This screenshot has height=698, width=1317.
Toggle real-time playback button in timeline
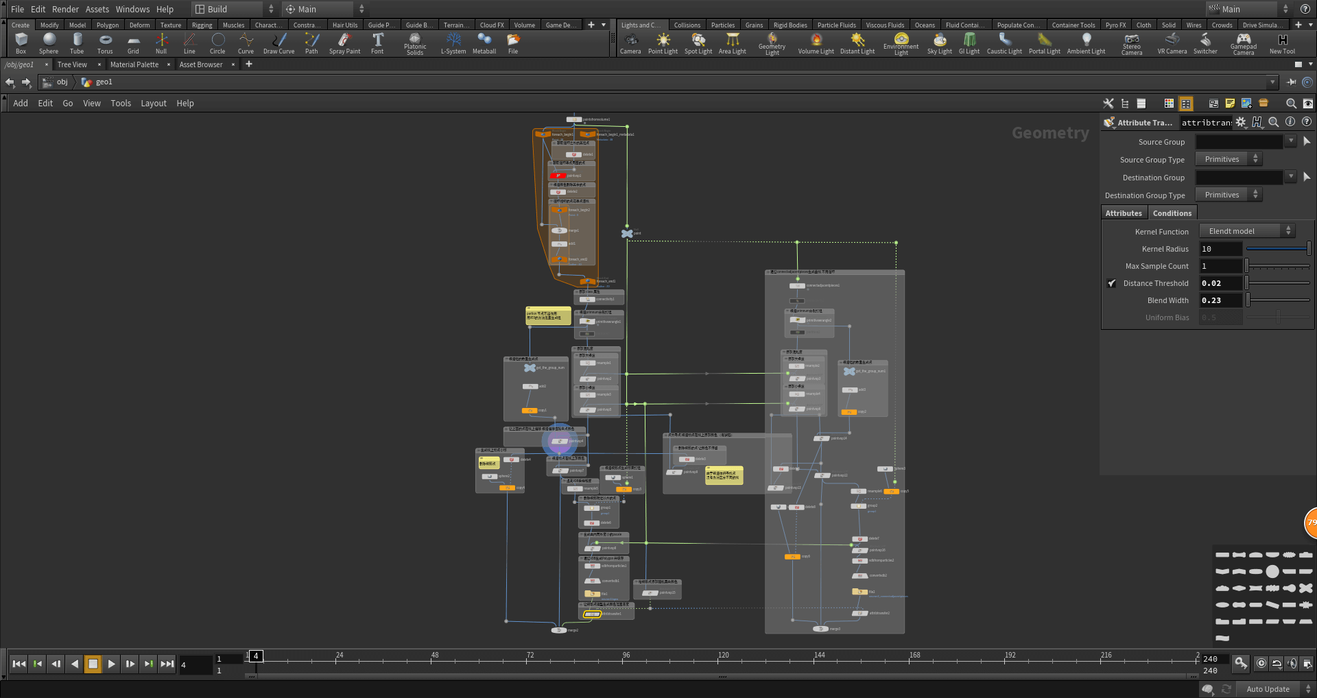[x=1261, y=663]
